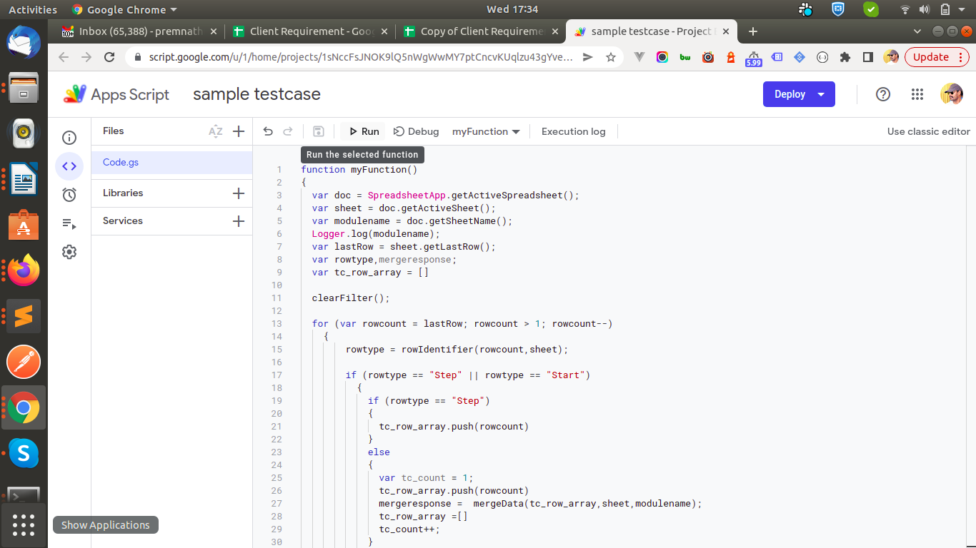Image resolution: width=976 pixels, height=548 pixels.
Task: Click the 5.99 timer extension icon
Action: 753,58
